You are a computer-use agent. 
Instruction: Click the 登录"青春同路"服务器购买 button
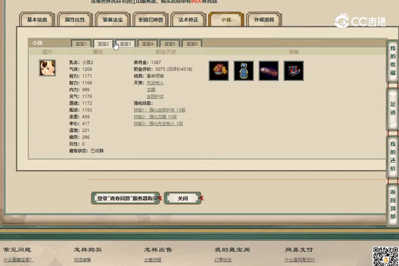tap(125, 198)
